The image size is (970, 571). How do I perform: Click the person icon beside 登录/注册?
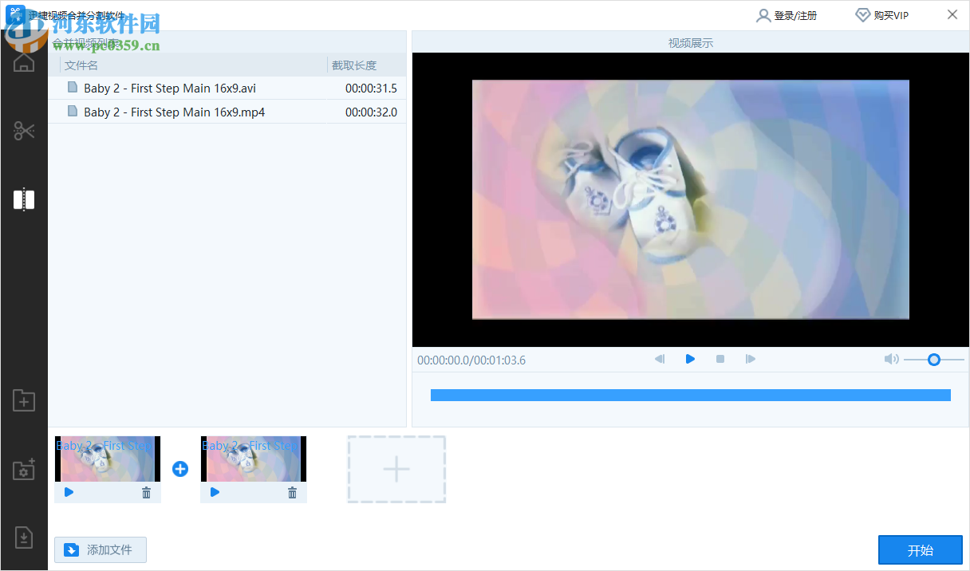click(x=763, y=15)
